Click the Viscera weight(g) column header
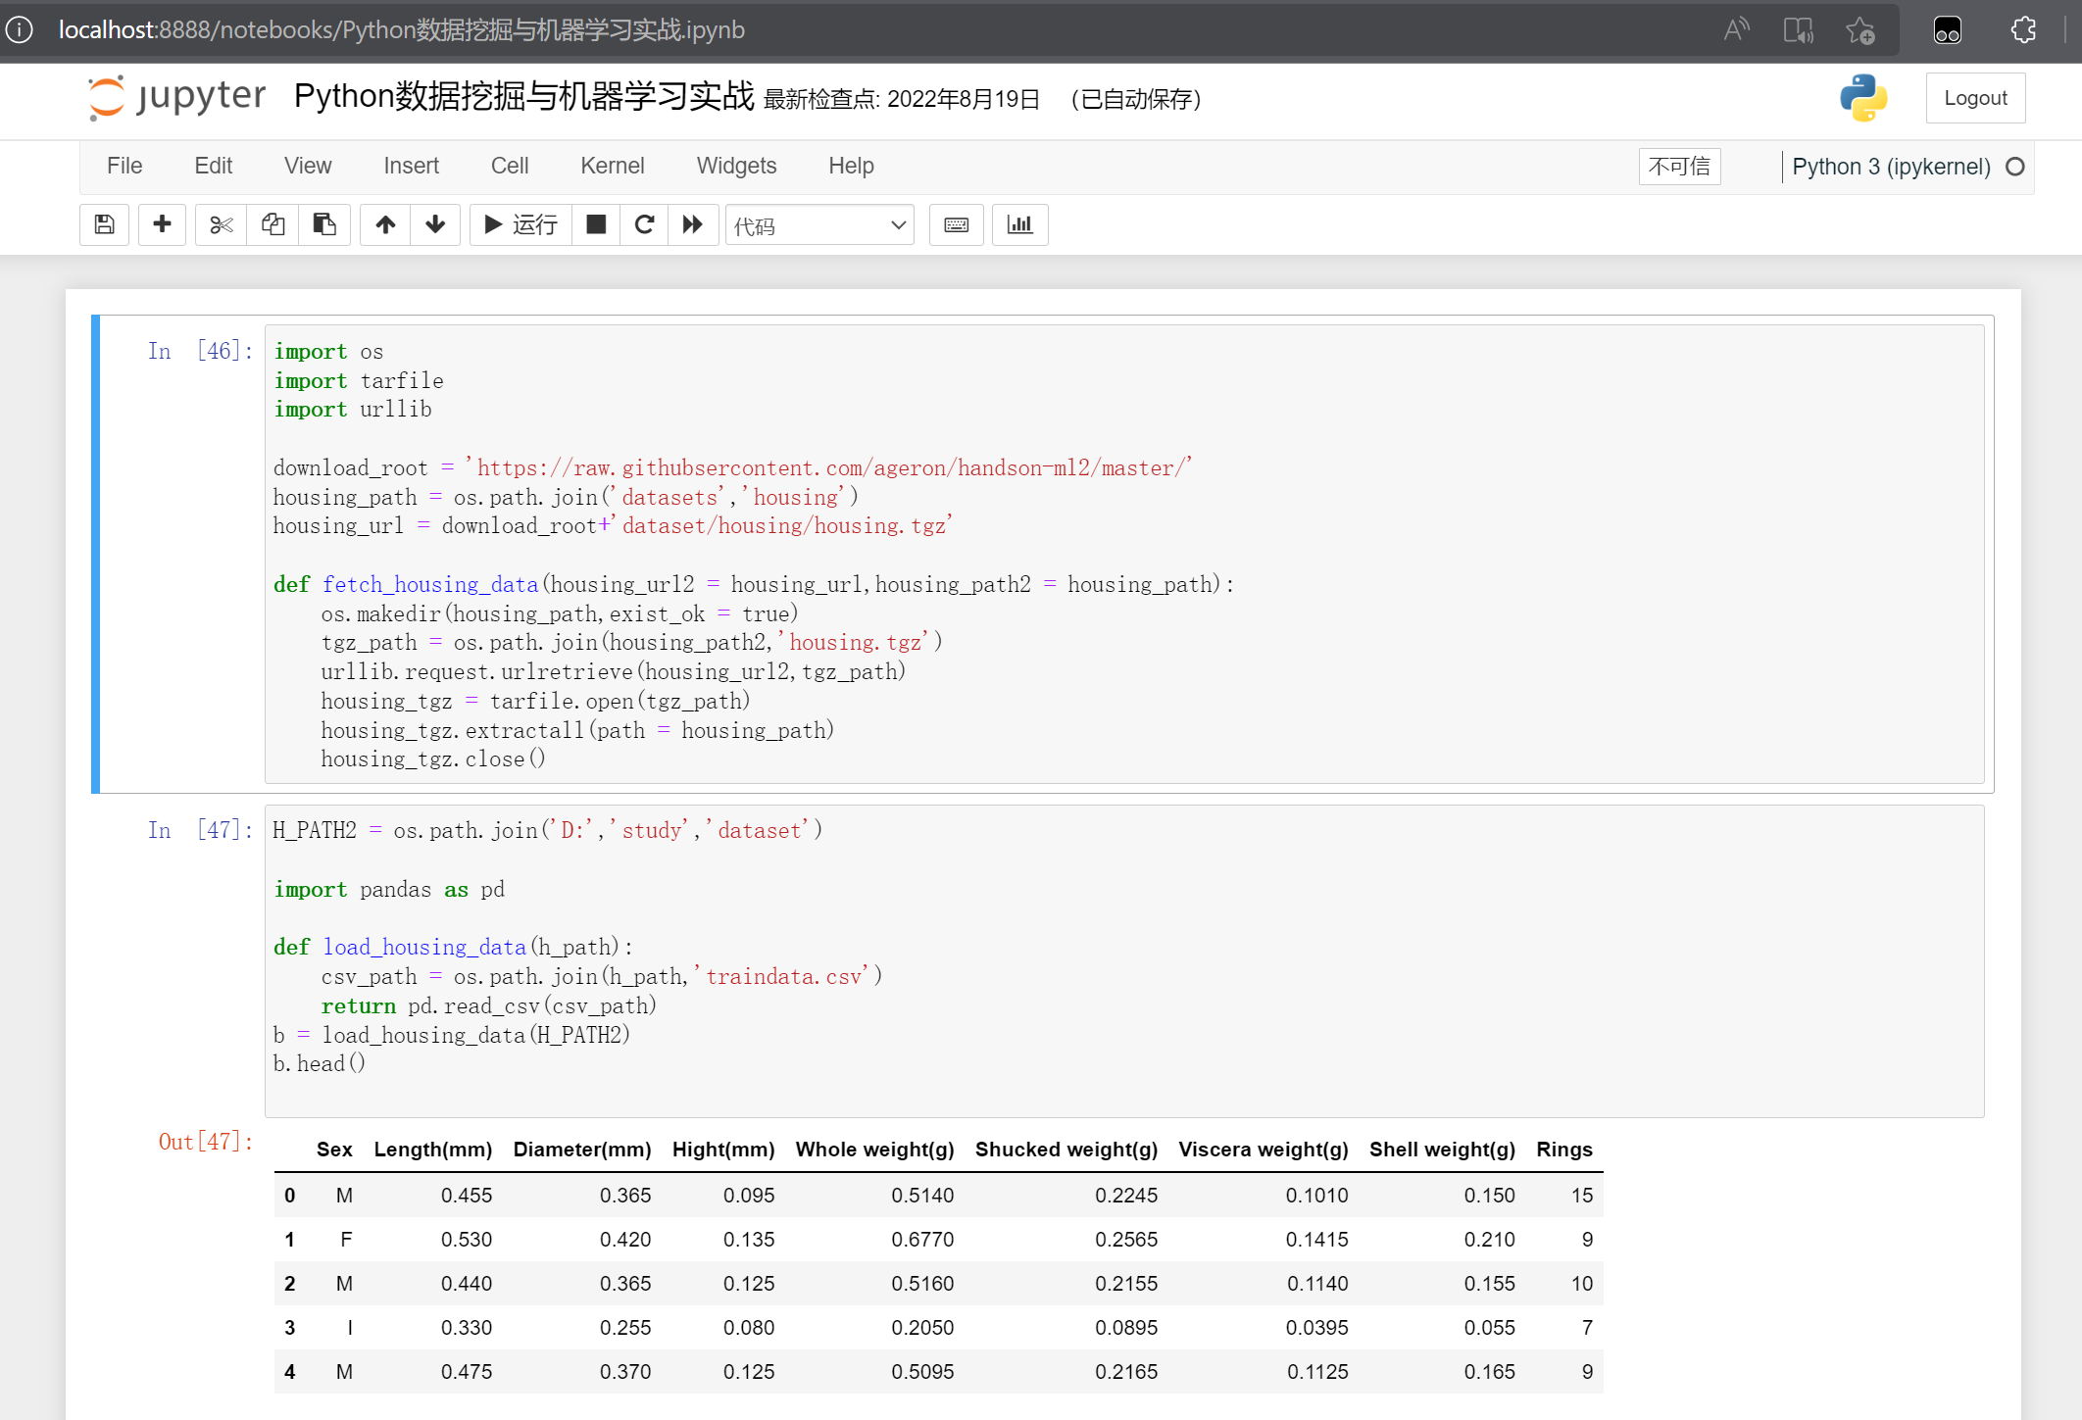Screen dimensions: 2082x1420 pos(1264,1150)
